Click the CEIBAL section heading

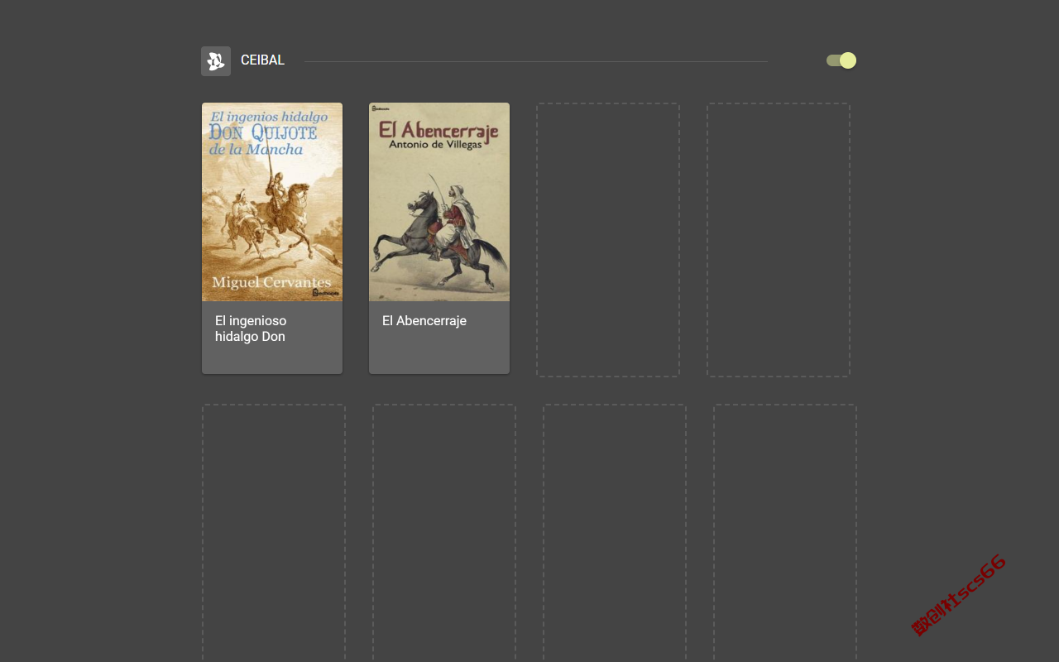point(262,60)
